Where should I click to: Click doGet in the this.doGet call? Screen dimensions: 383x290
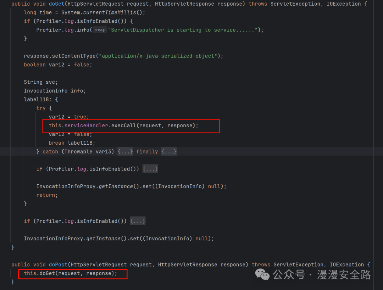46,273
